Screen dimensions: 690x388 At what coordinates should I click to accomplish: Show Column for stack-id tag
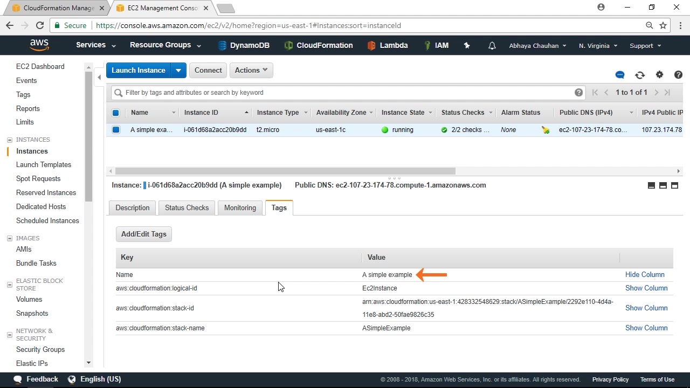646,308
